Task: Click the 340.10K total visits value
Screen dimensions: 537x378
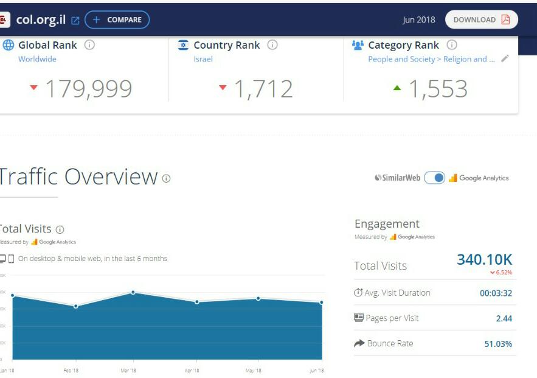Action: tap(484, 260)
